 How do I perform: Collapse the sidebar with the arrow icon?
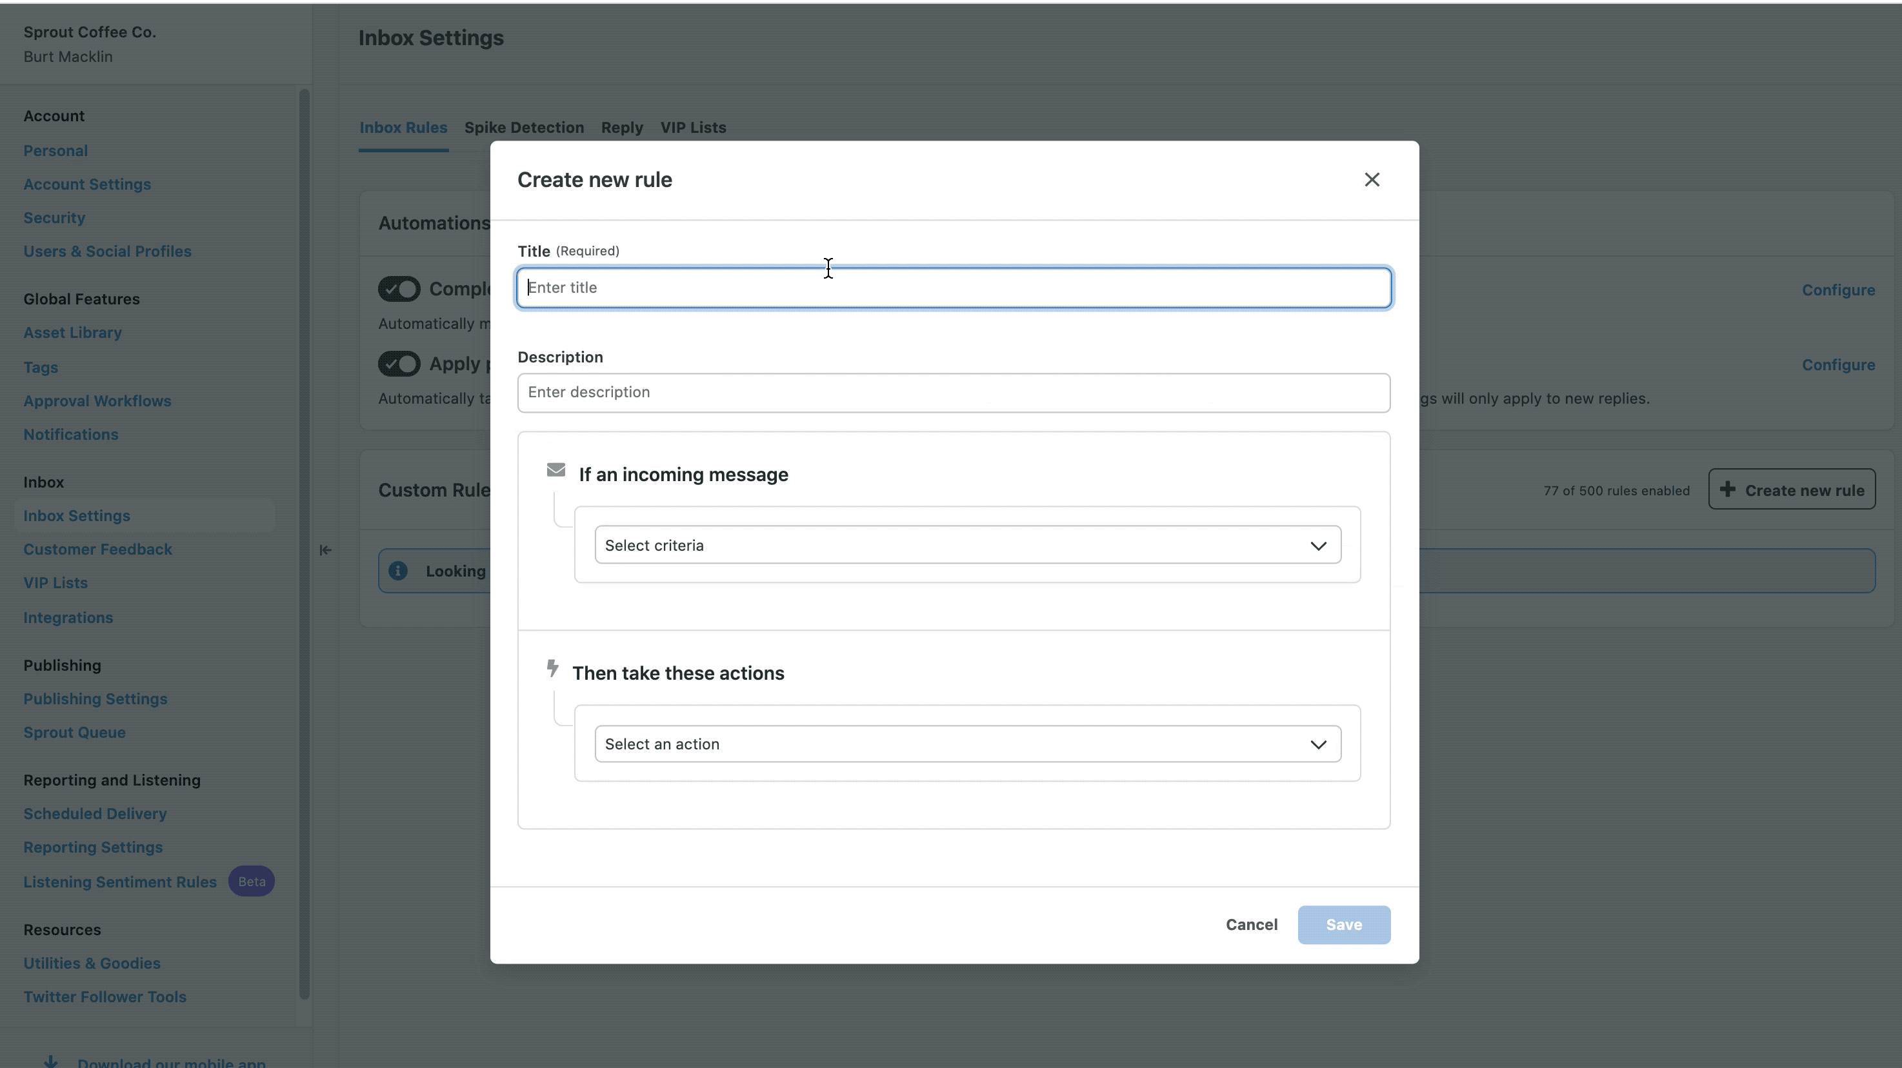325,551
